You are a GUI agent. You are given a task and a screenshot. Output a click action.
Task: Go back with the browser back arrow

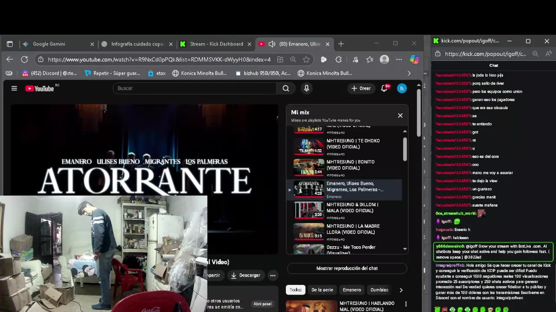pyautogui.click(x=10, y=59)
